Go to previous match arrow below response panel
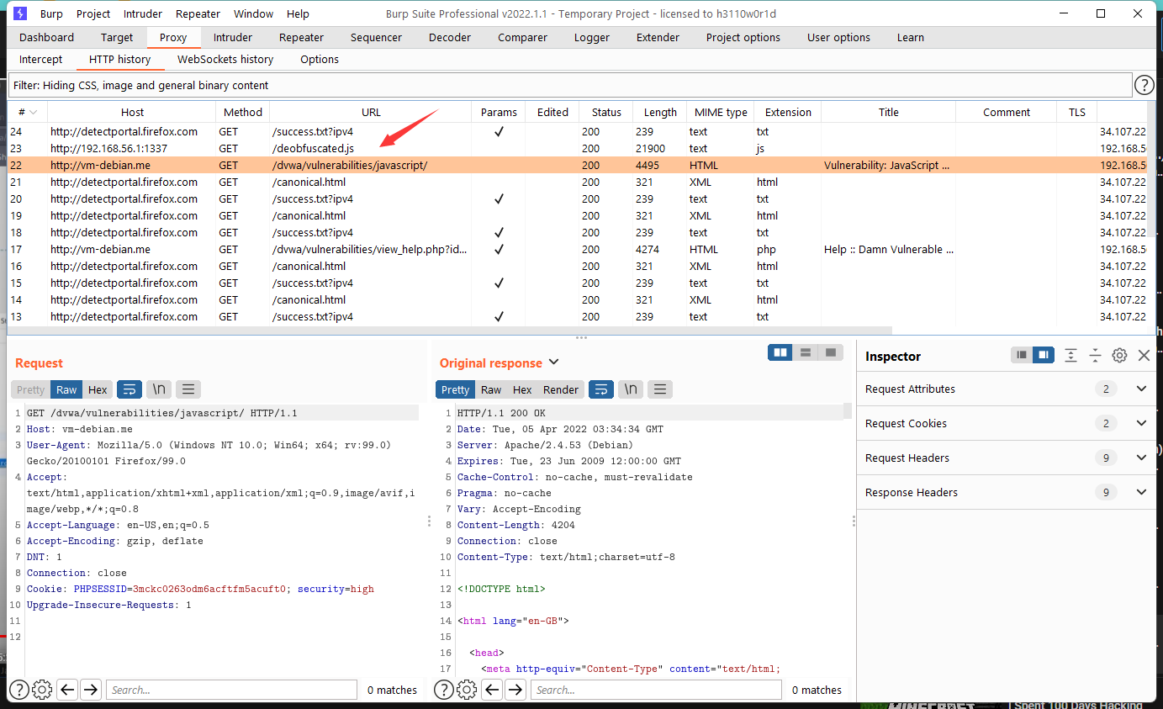Image resolution: width=1163 pixels, height=709 pixels. (493, 690)
